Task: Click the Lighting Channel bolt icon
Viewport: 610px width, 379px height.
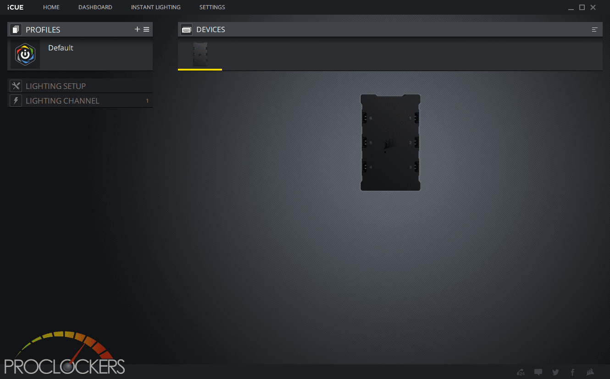Action: click(x=16, y=100)
